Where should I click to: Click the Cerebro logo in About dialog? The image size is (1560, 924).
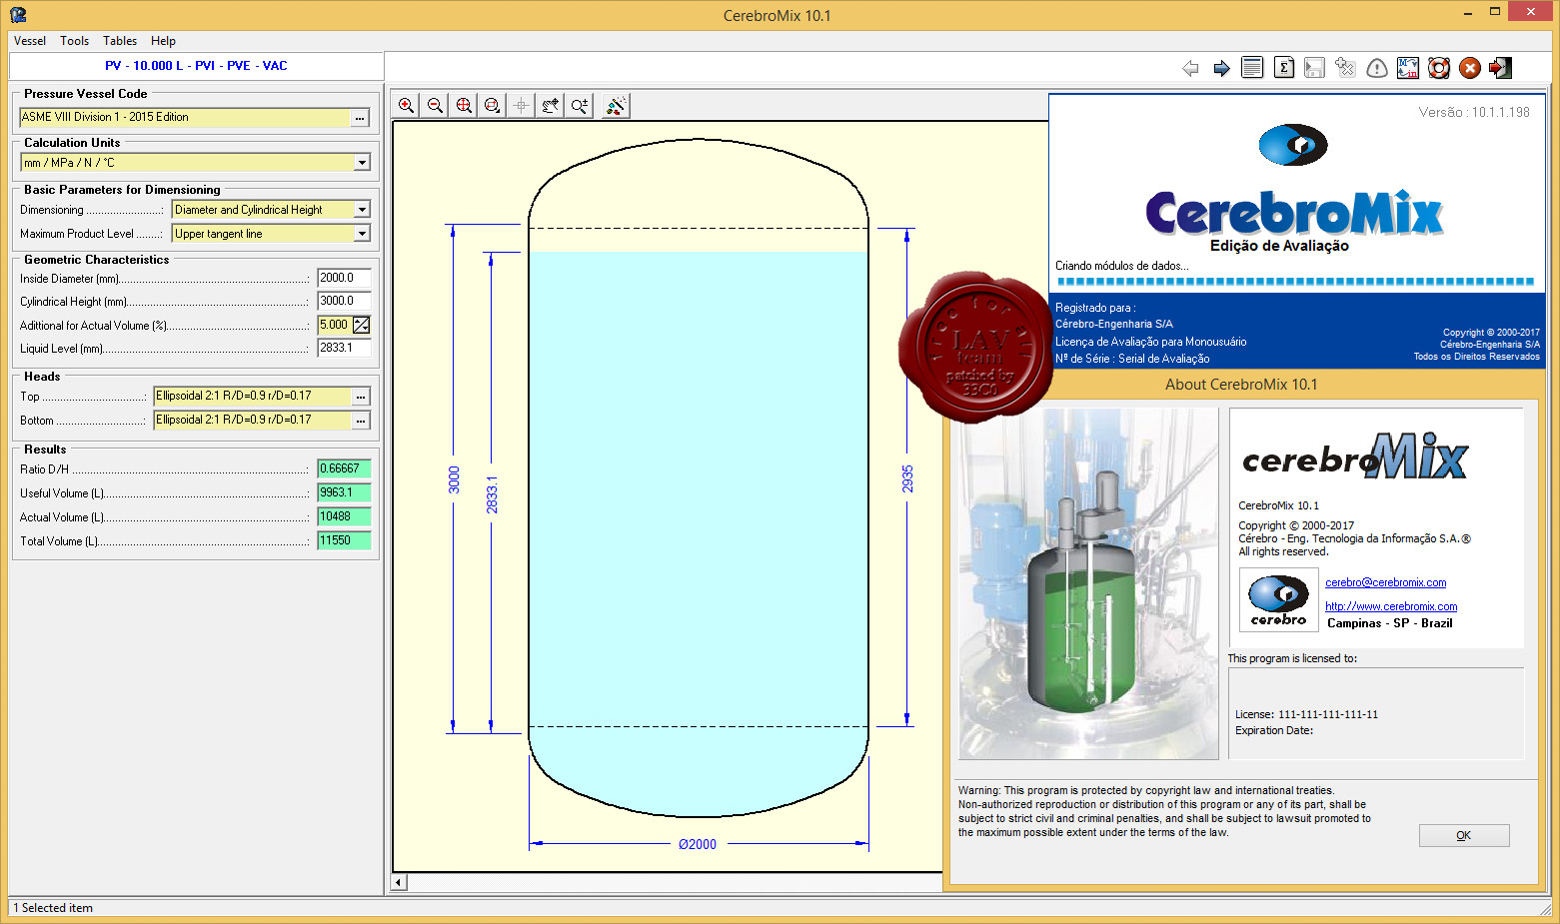1279,601
